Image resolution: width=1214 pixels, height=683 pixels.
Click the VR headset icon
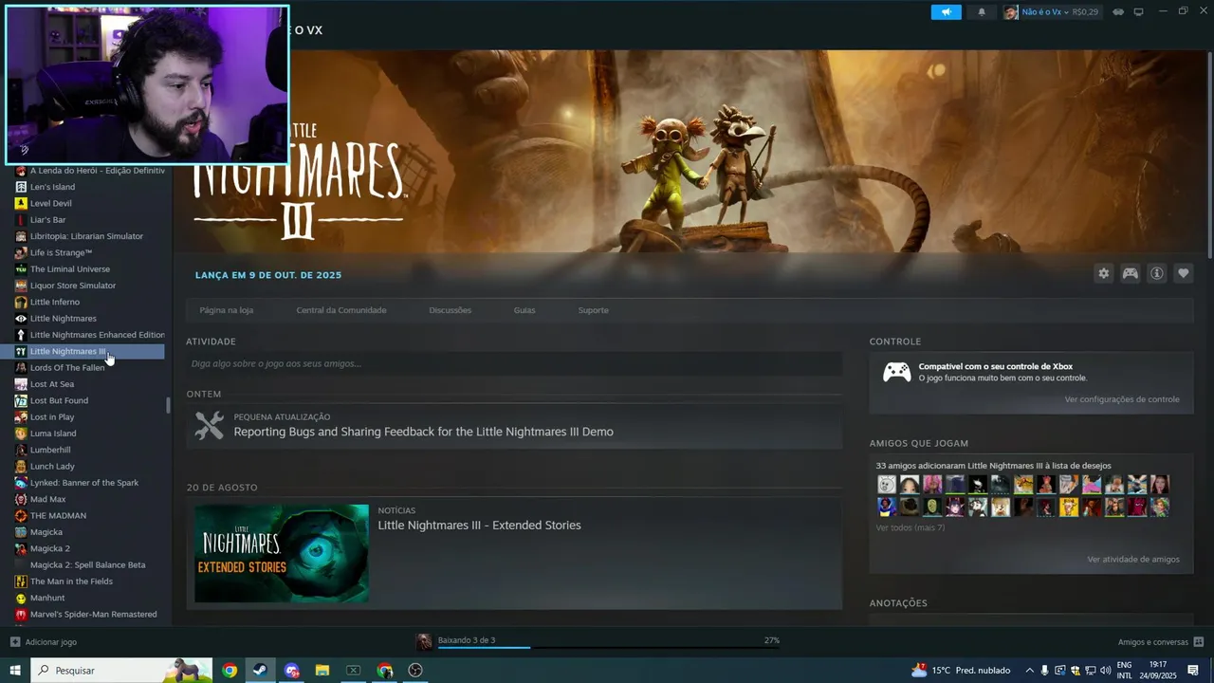point(1118,12)
